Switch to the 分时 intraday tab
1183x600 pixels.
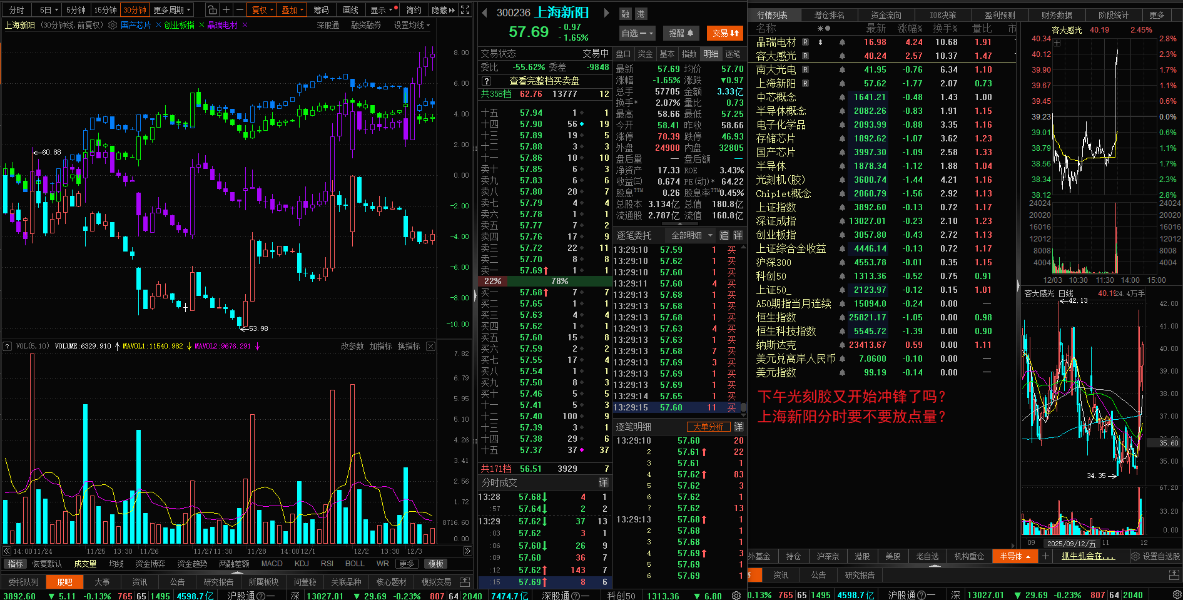[x=17, y=10]
